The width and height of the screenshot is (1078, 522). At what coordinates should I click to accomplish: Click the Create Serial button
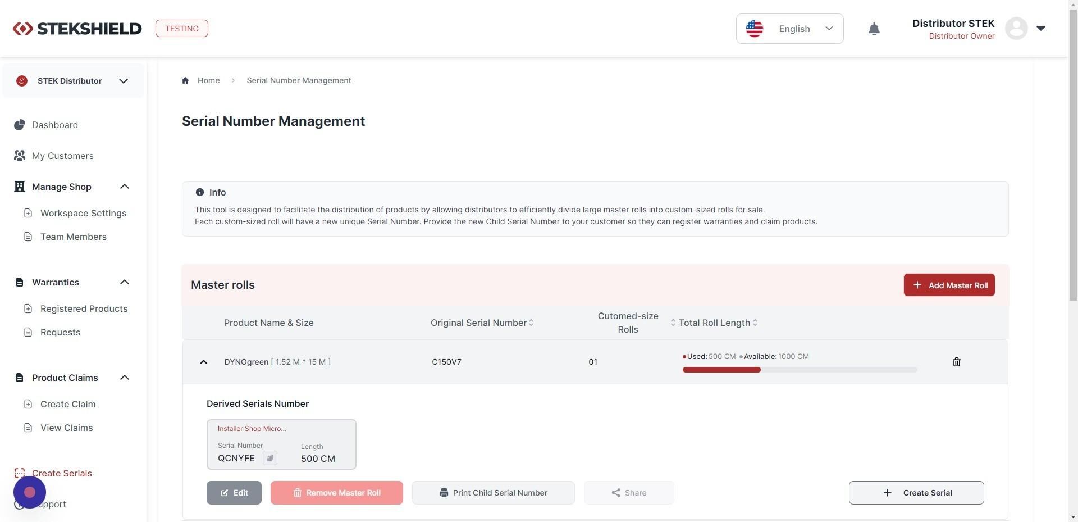[916, 493]
